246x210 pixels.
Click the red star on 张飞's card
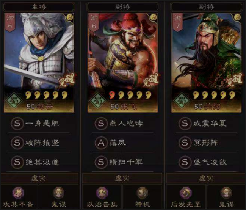click(x=112, y=95)
